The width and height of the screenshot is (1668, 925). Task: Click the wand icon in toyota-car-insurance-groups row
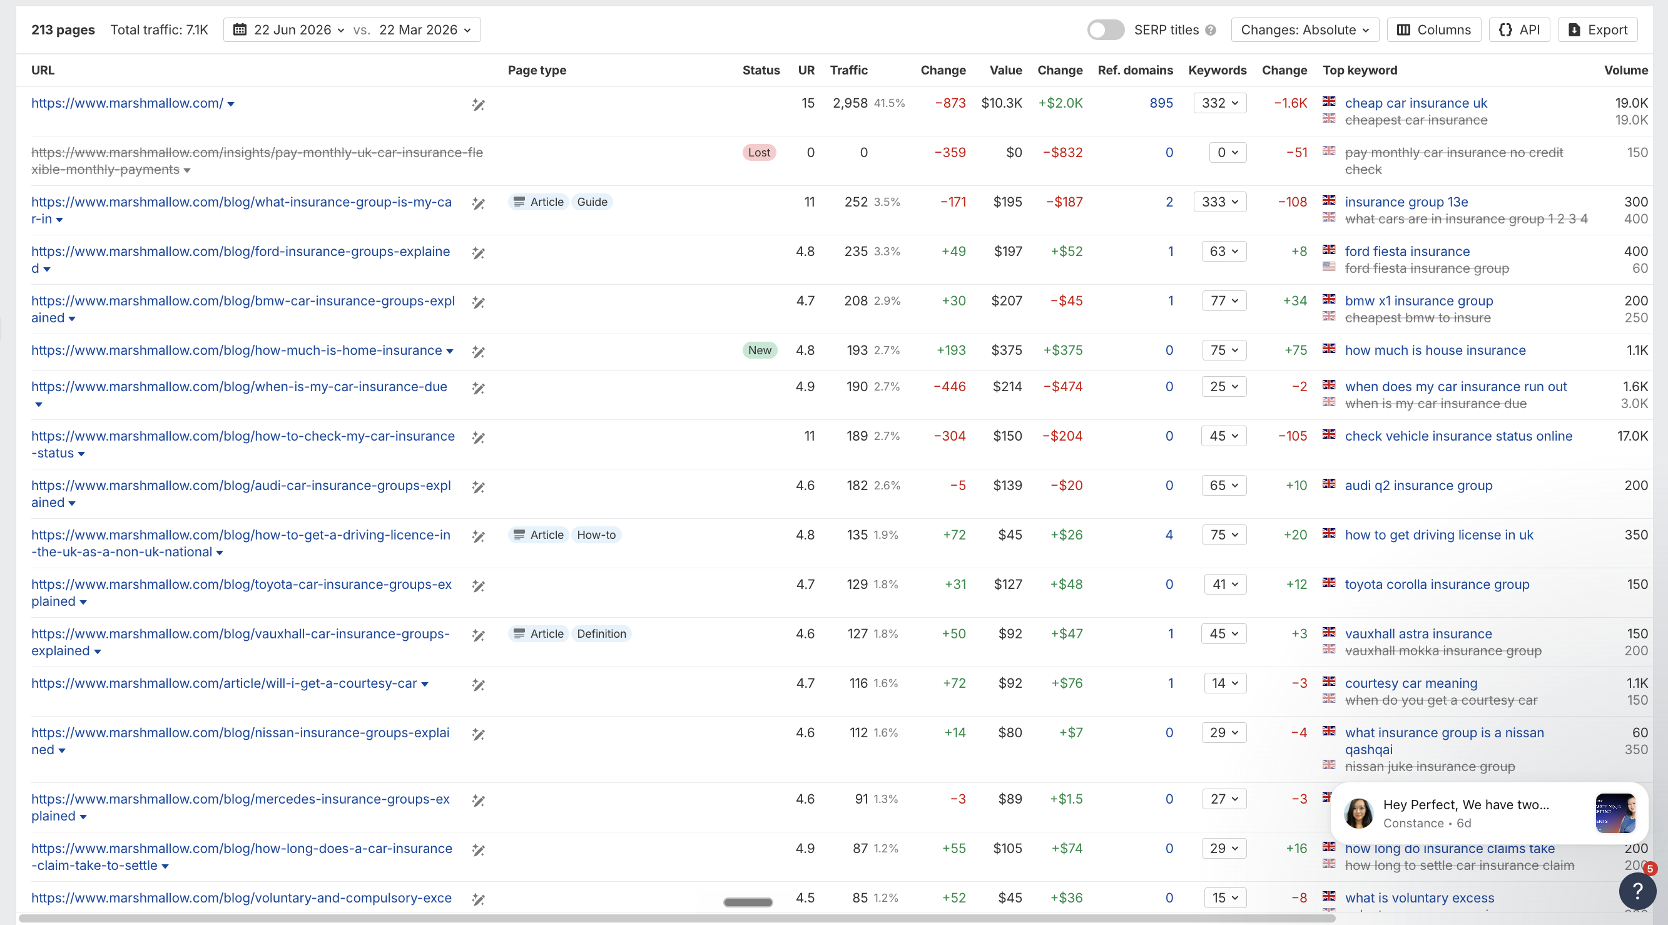click(x=478, y=586)
